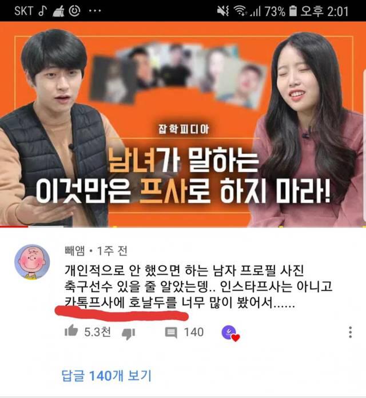
Task: Expand 답글 140개 보기 replies link
Action: point(106,375)
